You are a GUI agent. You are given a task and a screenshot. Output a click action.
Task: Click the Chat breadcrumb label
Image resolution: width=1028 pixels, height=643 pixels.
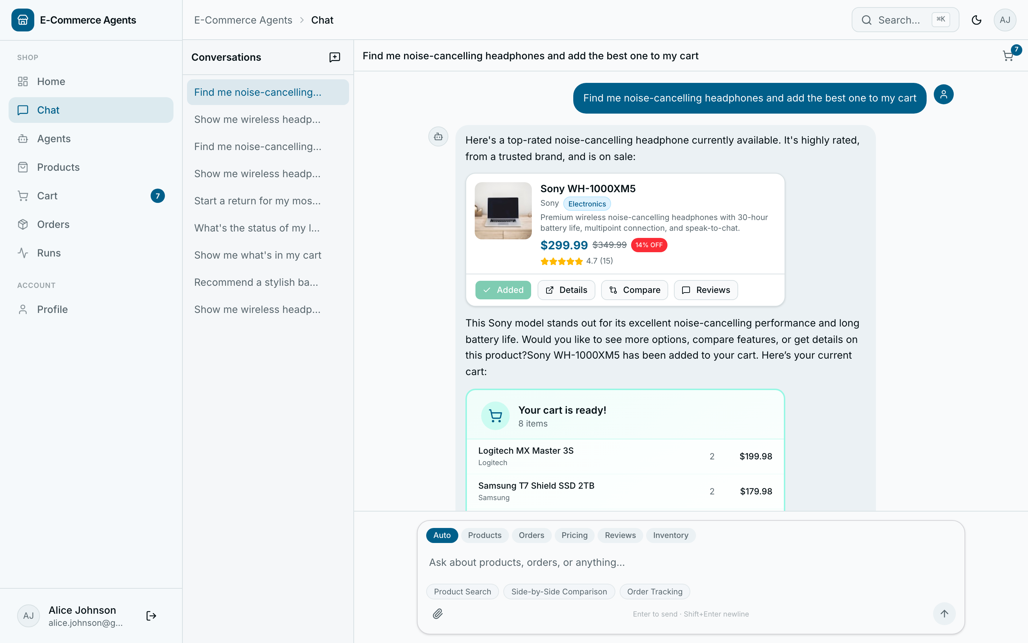point(322,20)
